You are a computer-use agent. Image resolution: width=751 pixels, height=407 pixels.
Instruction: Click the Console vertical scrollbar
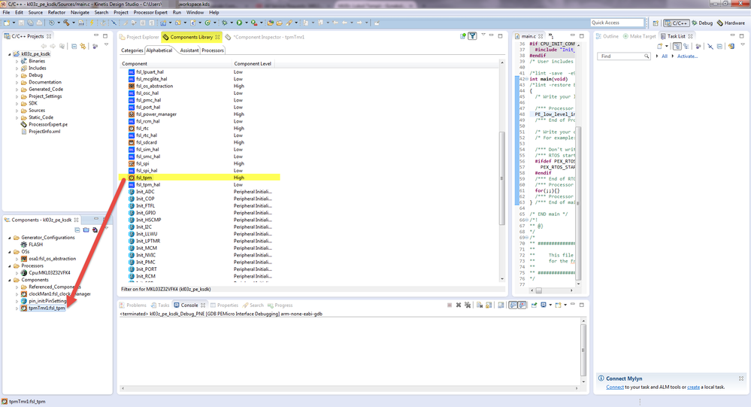[583, 350]
